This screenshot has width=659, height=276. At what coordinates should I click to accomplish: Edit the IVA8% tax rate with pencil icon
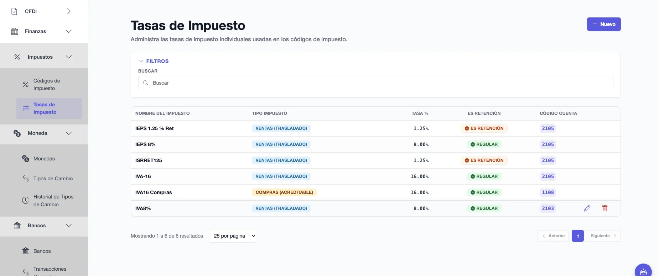[587, 208]
